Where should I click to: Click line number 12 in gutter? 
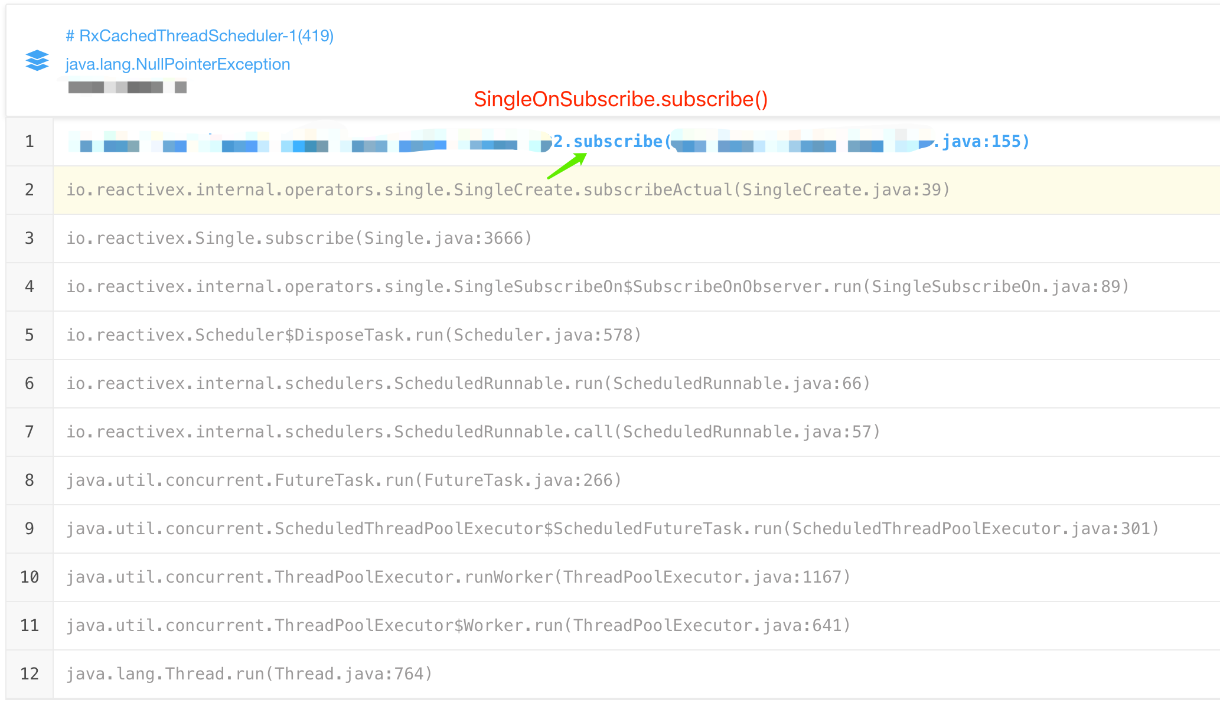pyautogui.click(x=30, y=674)
